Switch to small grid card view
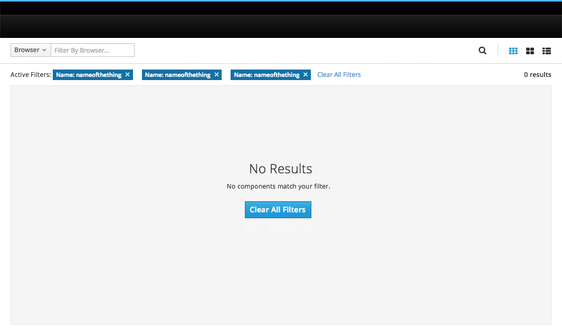 click(513, 51)
